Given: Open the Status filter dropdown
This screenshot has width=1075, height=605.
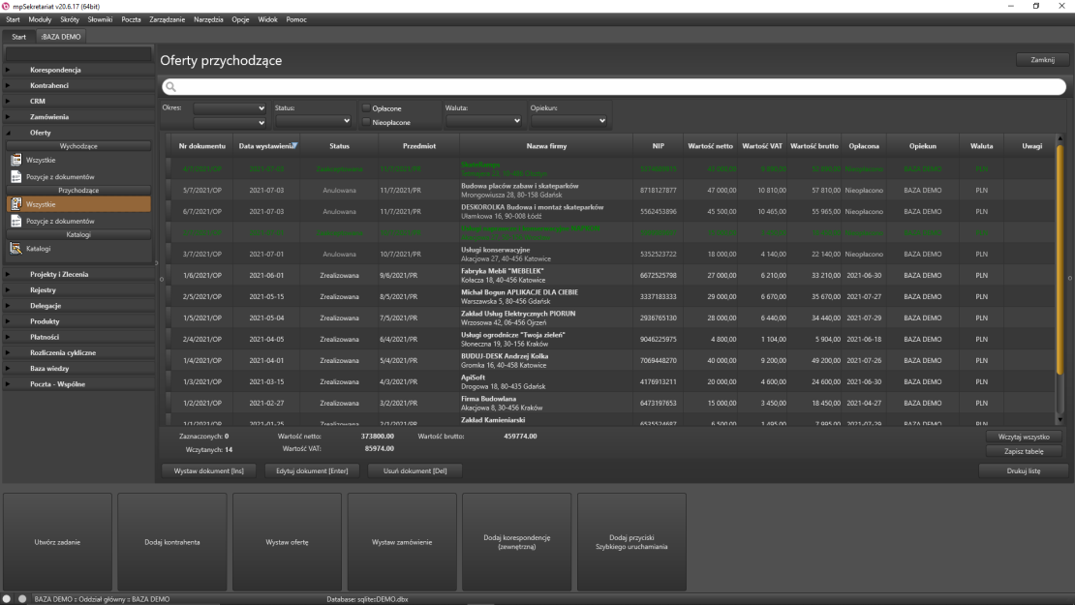Looking at the screenshot, I should click(x=314, y=121).
